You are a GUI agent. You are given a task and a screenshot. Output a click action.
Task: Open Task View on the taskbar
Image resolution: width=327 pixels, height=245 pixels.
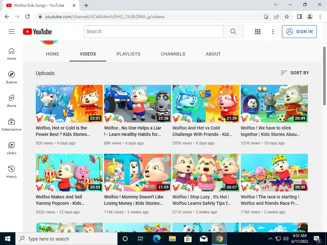(x=141, y=239)
